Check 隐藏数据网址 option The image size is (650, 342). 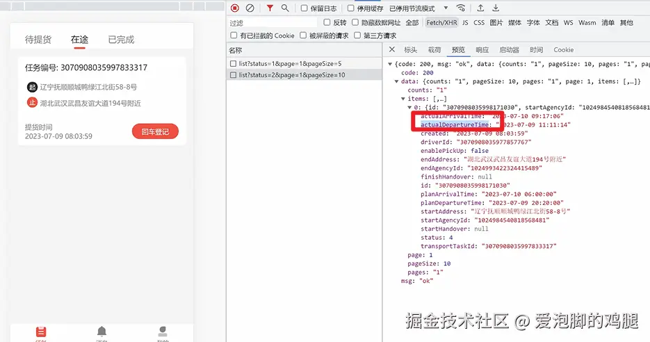[355, 22]
